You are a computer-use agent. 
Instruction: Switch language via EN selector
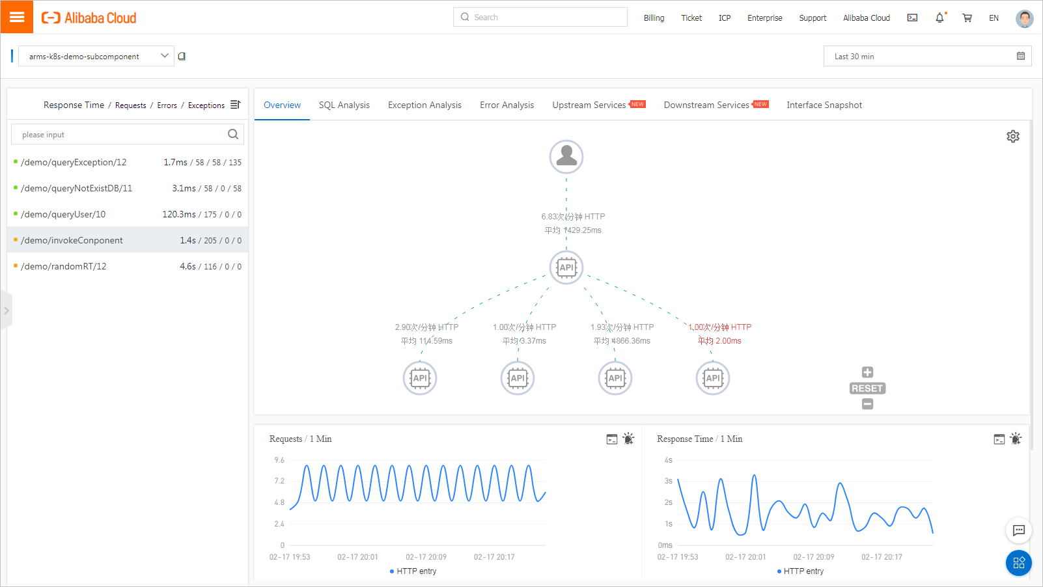click(994, 18)
